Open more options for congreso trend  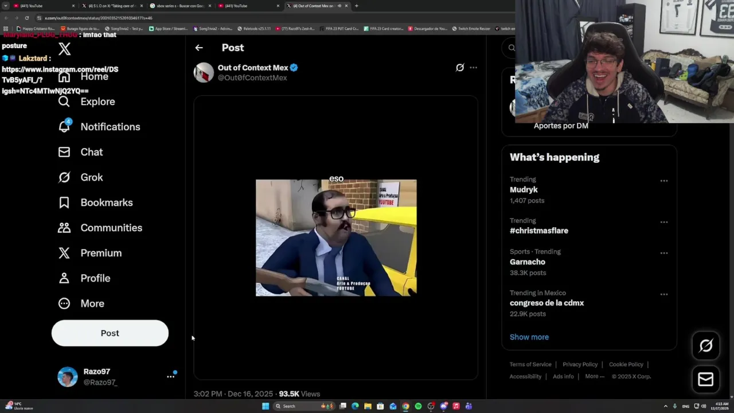(664, 294)
